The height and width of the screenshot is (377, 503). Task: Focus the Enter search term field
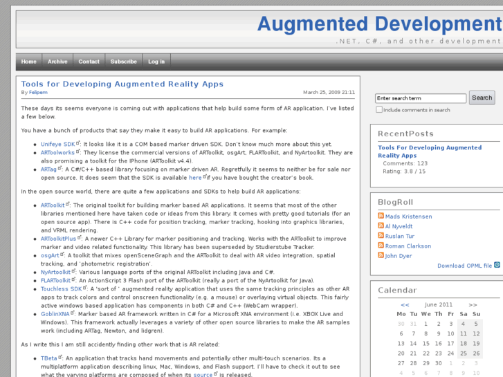[421, 98]
